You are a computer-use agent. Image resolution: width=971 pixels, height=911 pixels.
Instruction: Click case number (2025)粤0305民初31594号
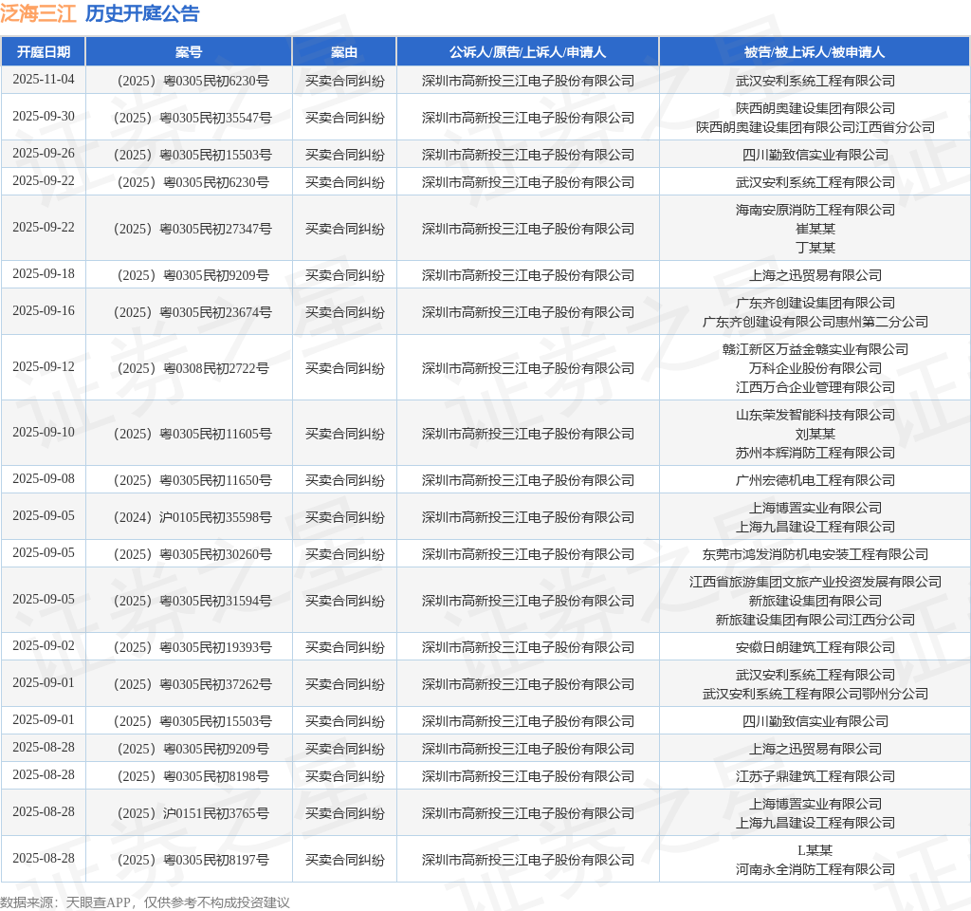click(x=192, y=601)
